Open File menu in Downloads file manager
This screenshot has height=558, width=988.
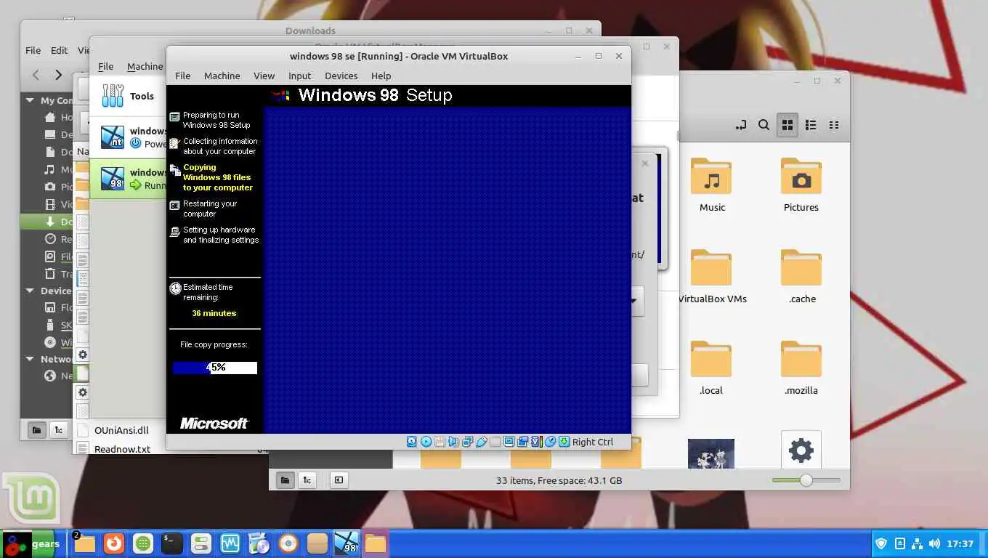tap(33, 50)
